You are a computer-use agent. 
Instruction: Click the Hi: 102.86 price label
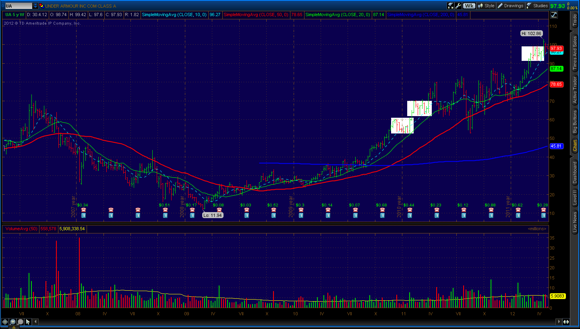(x=532, y=33)
